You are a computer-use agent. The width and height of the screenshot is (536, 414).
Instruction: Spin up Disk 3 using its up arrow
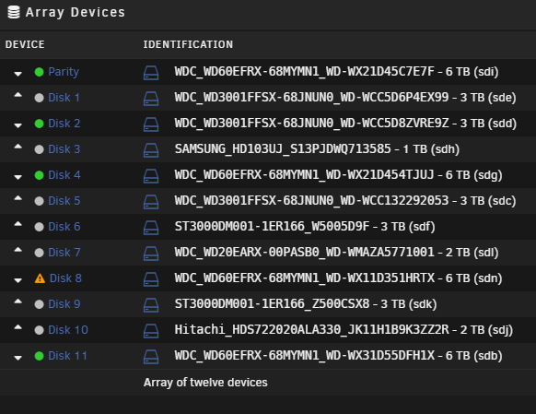(x=18, y=148)
